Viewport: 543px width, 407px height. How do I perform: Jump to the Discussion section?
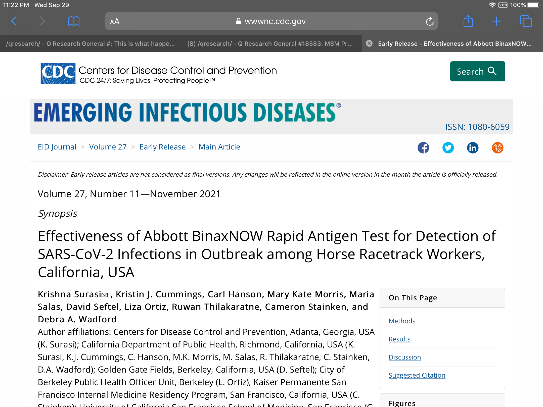coord(405,357)
